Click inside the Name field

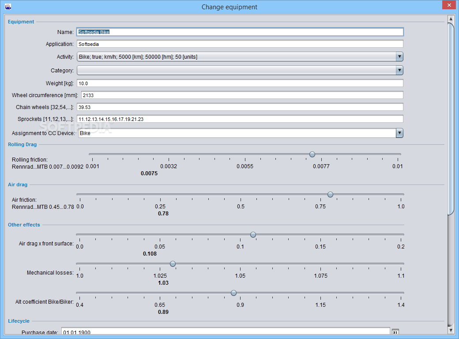point(240,32)
